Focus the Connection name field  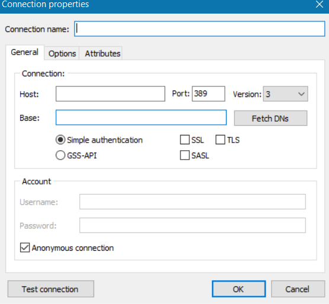tap(199, 29)
